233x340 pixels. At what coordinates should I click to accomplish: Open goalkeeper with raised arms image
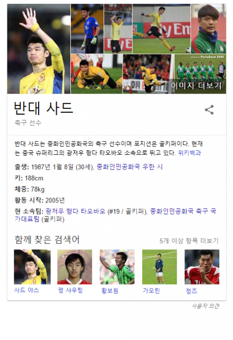click(x=118, y=28)
